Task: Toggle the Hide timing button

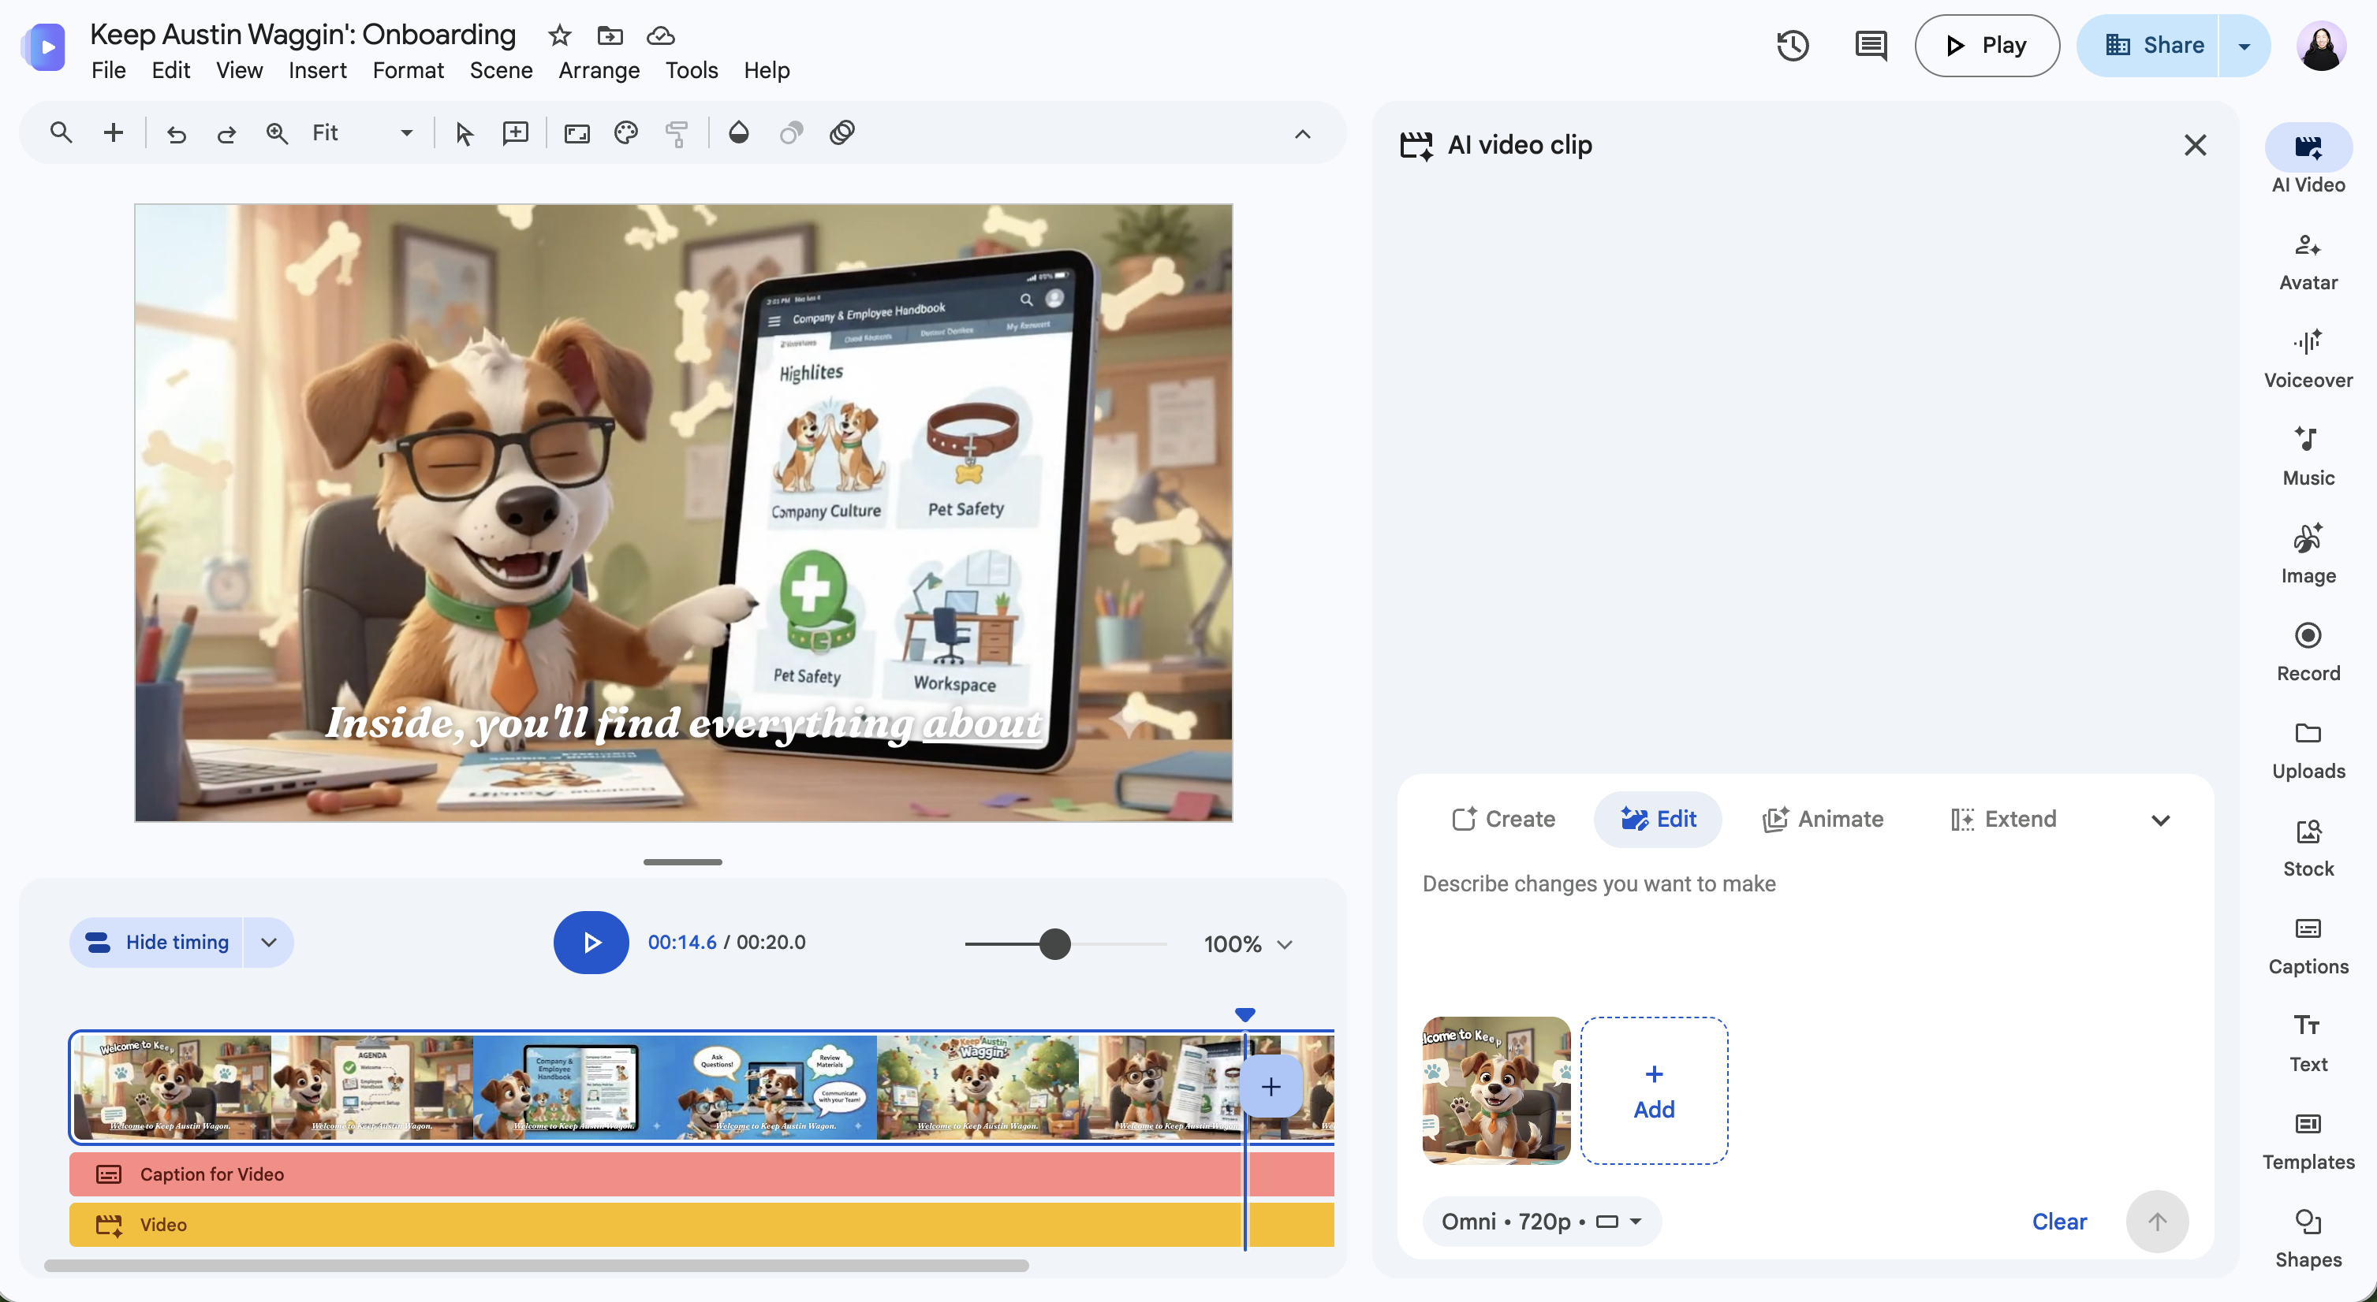Action: 157,943
